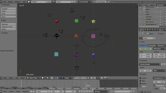
Task: Click the Zoom object icon in breadcrumb
Action: 148,34
